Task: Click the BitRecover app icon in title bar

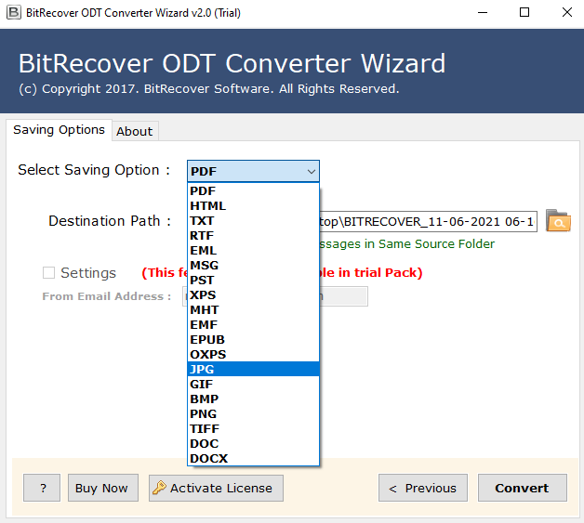Action: point(13,13)
